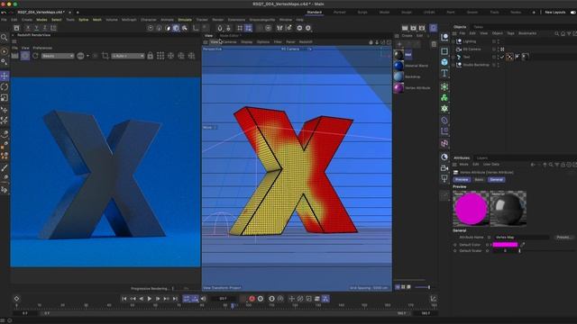Screen dimensions: 577x324
Task: Open the magenta Default Color swatch
Action: (x=505, y=244)
